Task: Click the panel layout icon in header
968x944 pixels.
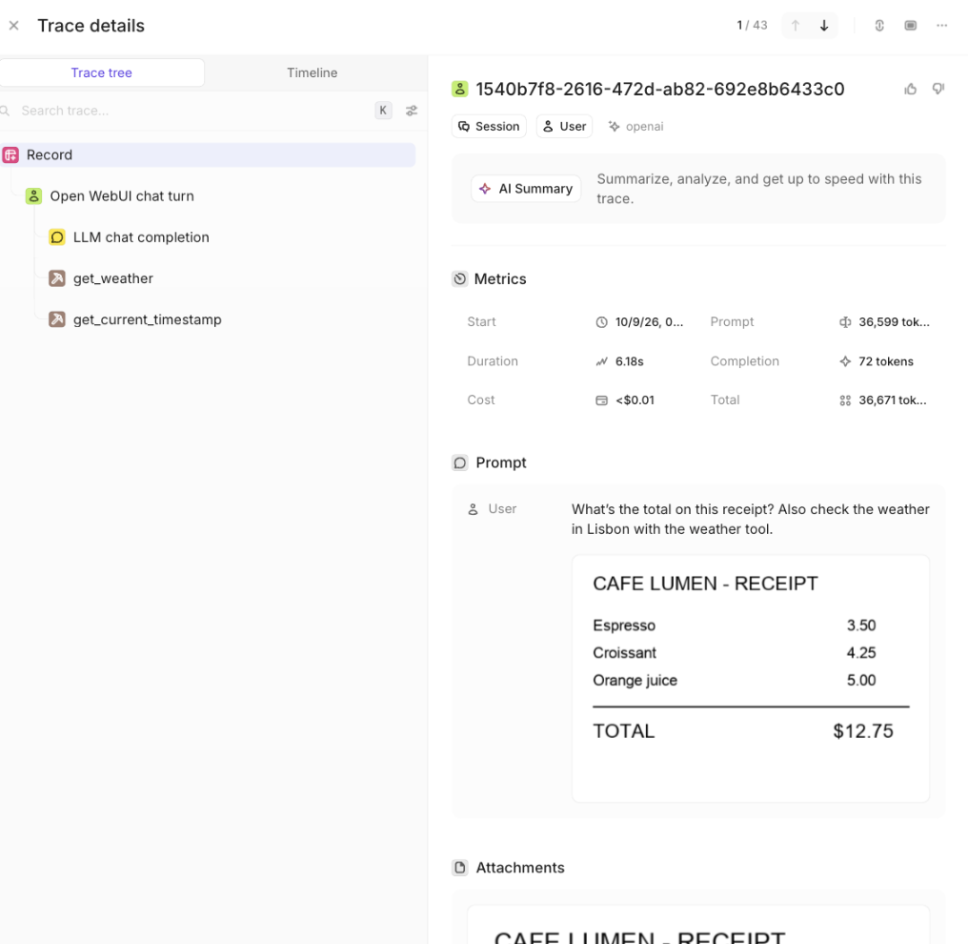Action: coord(911,26)
